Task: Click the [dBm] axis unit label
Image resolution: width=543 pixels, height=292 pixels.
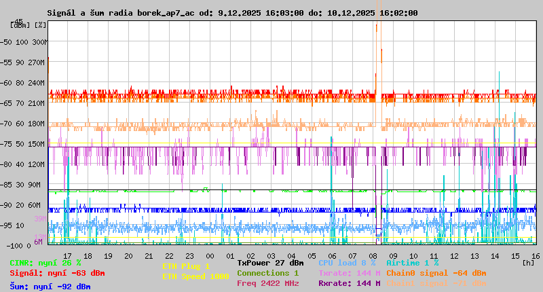Action: point(20,25)
